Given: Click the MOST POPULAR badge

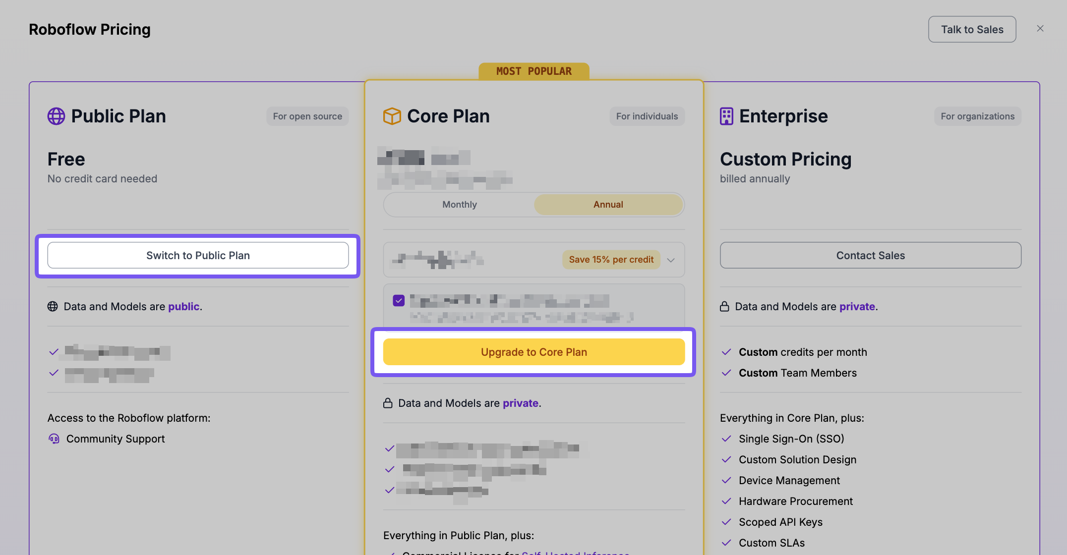Looking at the screenshot, I should pyautogui.click(x=534, y=71).
